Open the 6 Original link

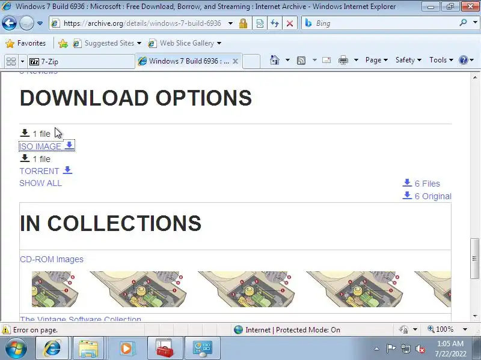point(427,196)
